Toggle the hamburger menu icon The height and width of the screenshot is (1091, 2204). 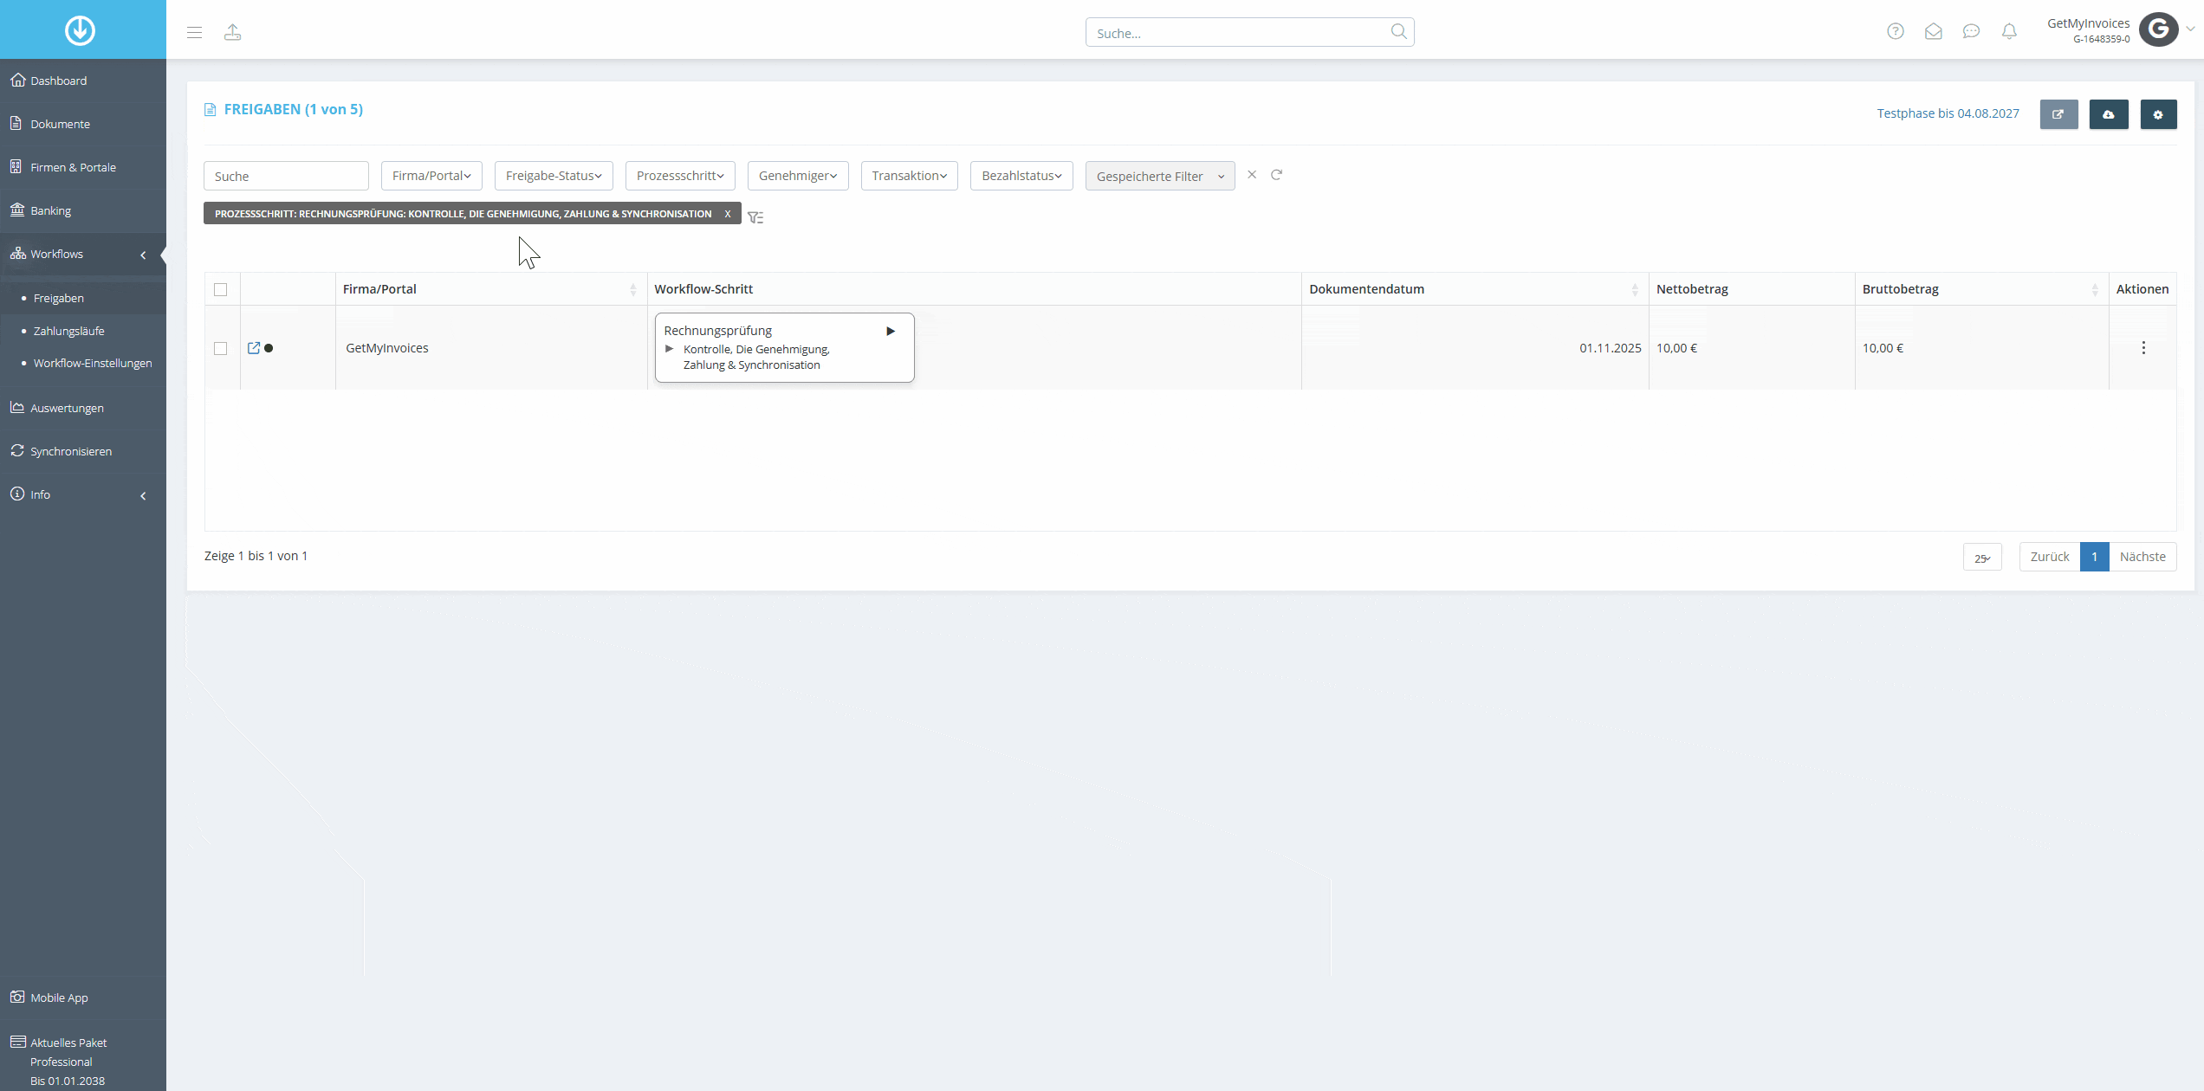(194, 32)
